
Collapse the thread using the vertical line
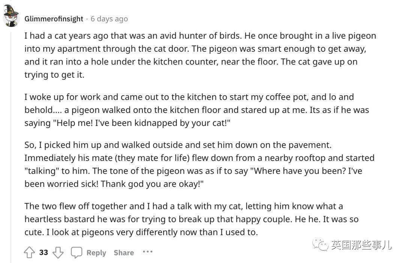tap(11, 145)
